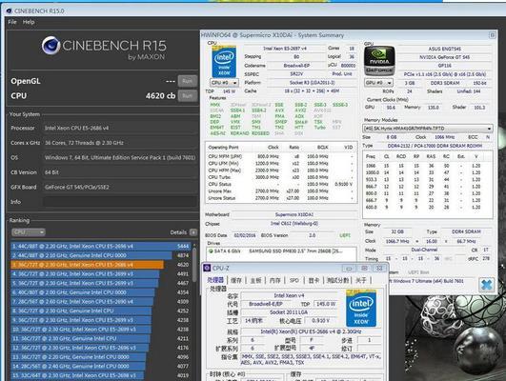506x381 pixels.
Task: Click the 0.910 V core voltage field in CPU-Z
Action: click(320, 321)
